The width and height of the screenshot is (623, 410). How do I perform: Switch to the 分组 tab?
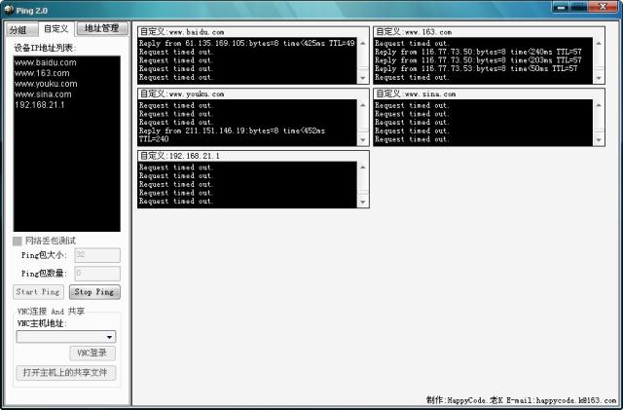coord(21,29)
